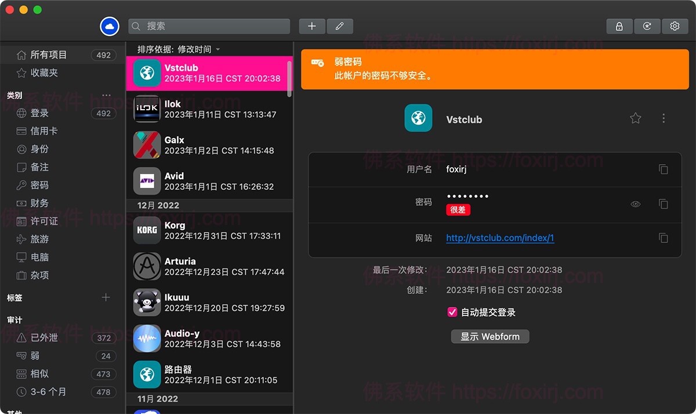Mark Vstclub as favorite with the star
Image resolution: width=696 pixels, height=414 pixels.
(635, 118)
